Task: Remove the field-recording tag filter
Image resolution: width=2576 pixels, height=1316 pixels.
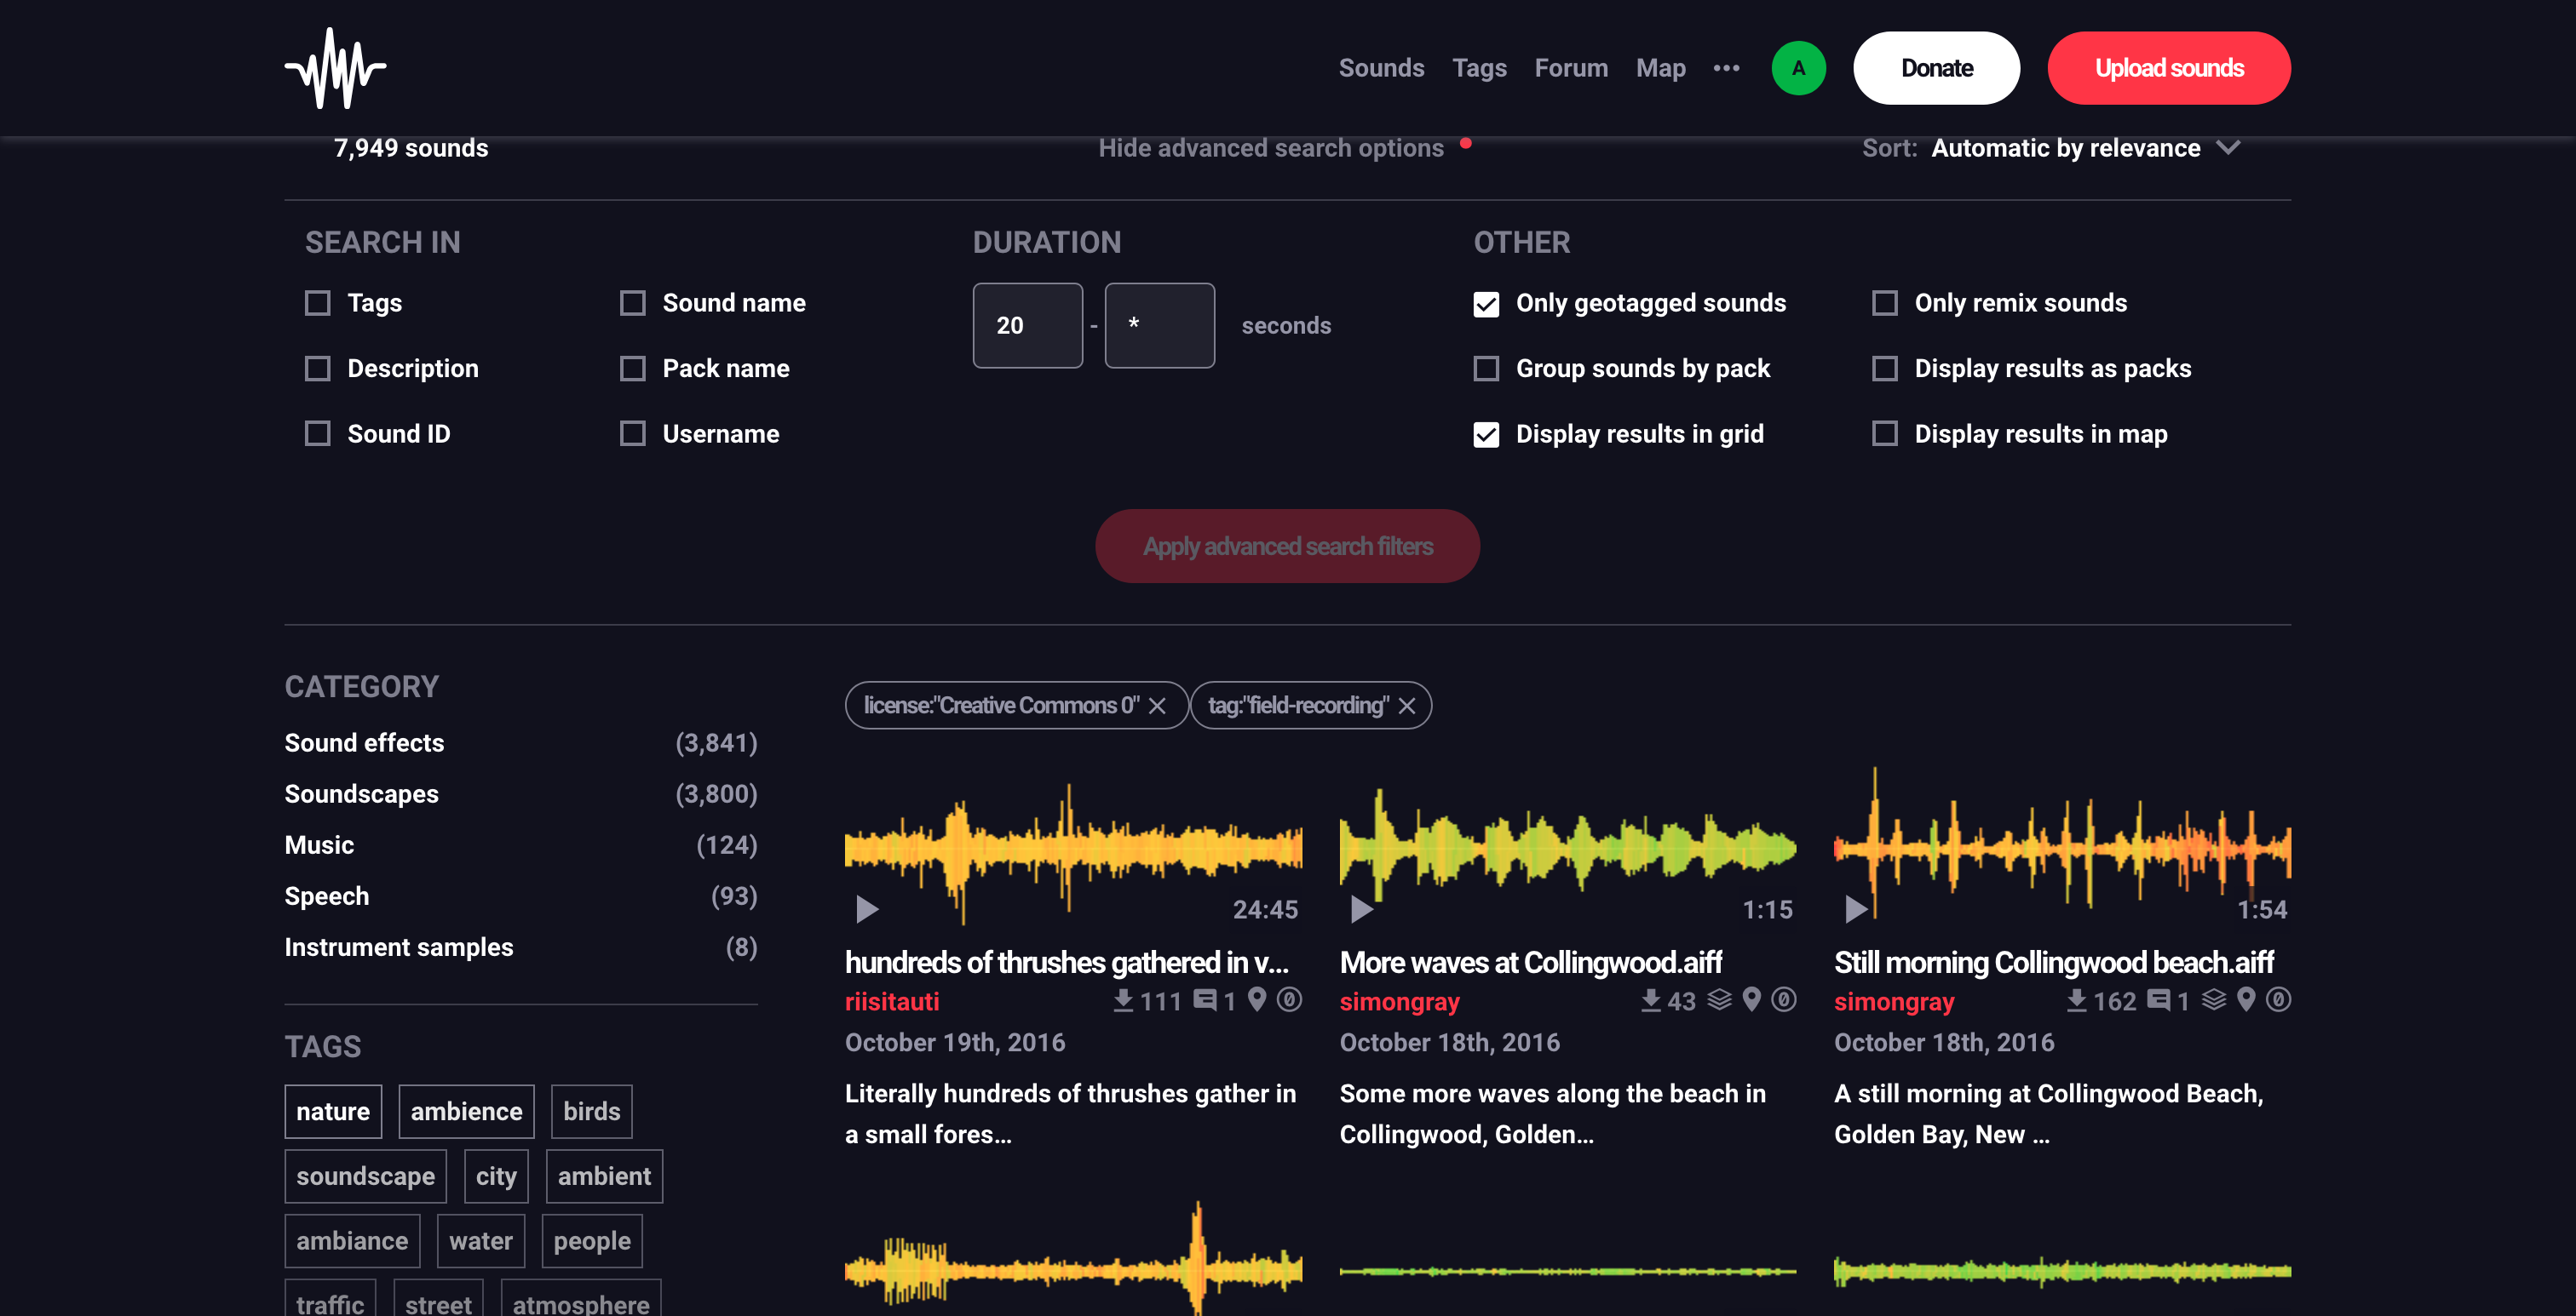Action: point(1406,706)
